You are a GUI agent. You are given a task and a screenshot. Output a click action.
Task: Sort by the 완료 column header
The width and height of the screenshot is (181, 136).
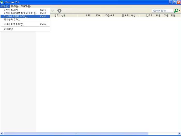point(56,16)
